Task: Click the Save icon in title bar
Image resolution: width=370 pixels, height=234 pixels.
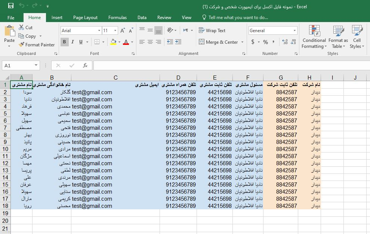Action: point(10,6)
